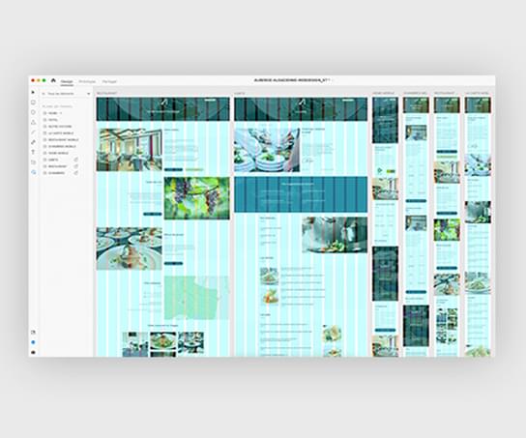Switch to the Design tab
This screenshot has height=438, width=526.
tap(67, 81)
